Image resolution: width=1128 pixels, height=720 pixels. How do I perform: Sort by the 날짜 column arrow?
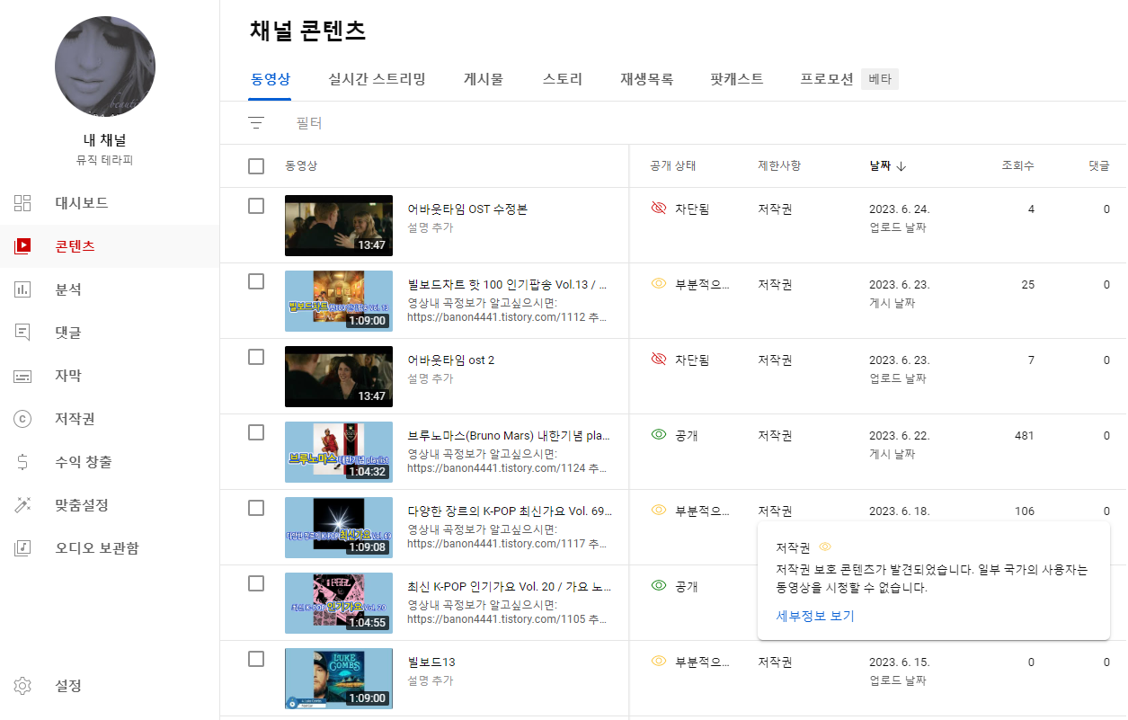tap(902, 166)
